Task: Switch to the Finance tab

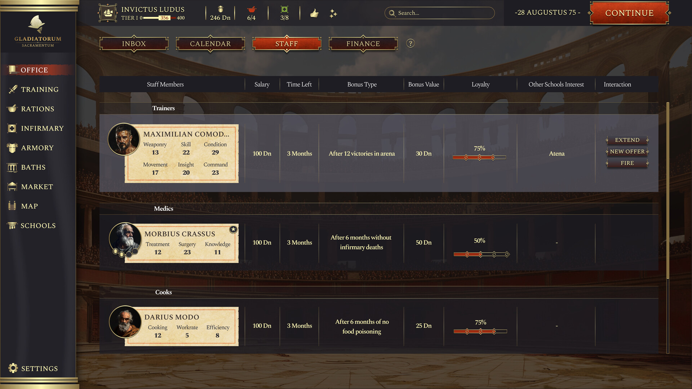Action: click(x=363, y=44)
